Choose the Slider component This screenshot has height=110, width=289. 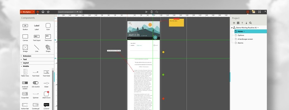[46, 84]
